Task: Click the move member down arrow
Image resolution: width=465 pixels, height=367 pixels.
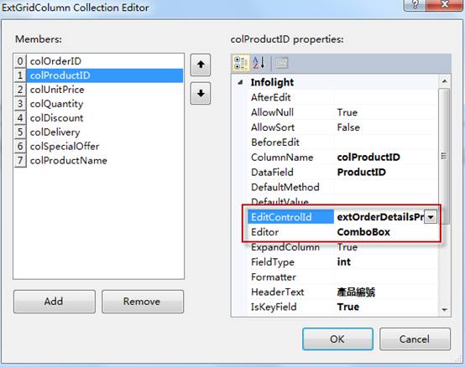Action: click(201, 94)
